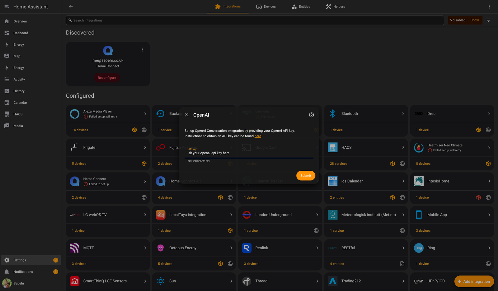Click the Sun integration icon
The image size is (498, 291).
161,281
